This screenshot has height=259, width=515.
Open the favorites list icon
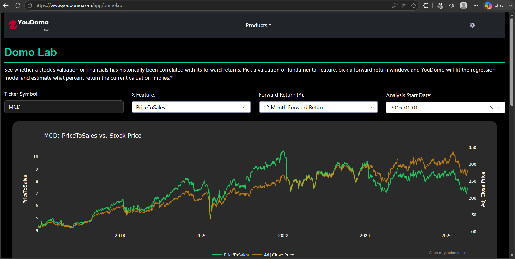click(452, 5)
